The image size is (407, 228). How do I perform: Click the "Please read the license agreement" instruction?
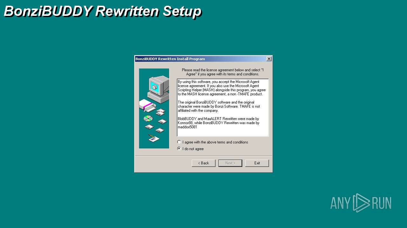223,72
